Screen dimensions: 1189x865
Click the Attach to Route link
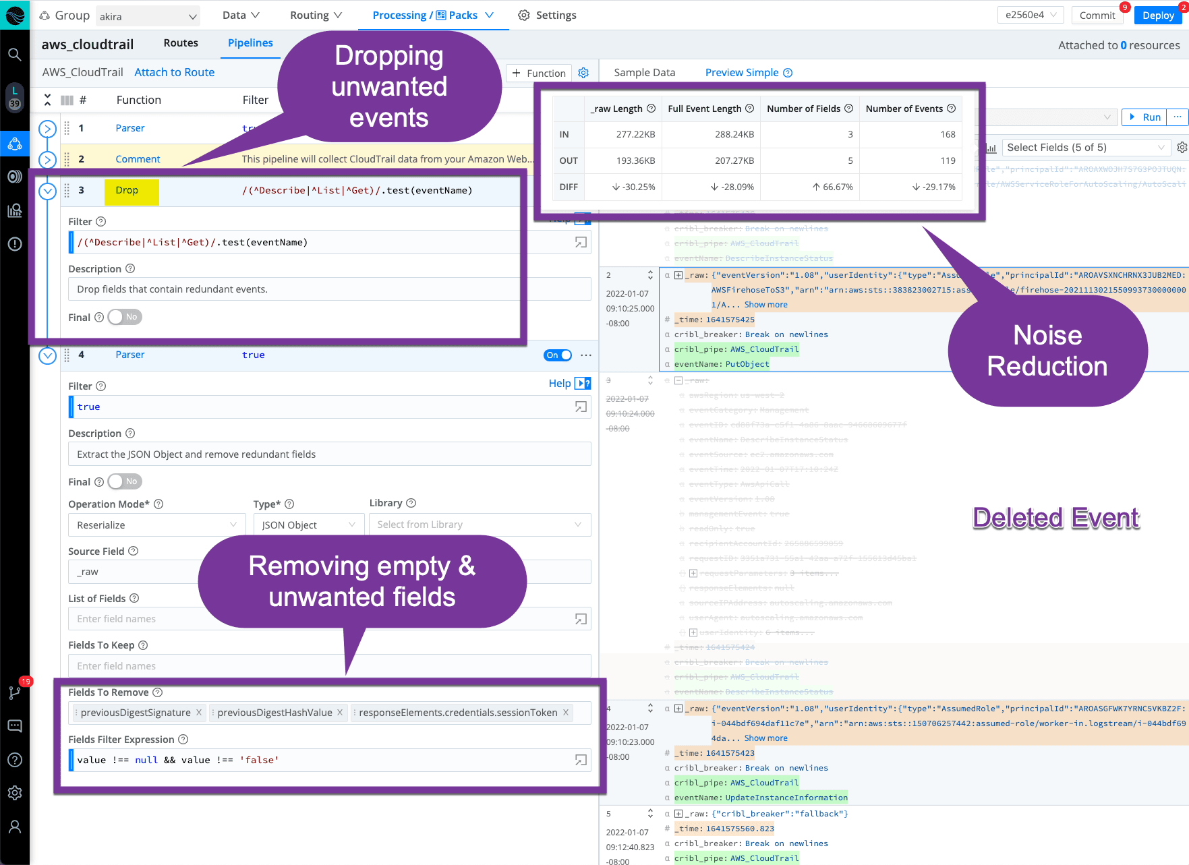coord(174,72)
